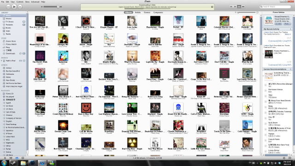Open Steam from the taskbar
Image resolution: width=295 pixels, height=166 pixels.
pyautogui.click(x=13, y=163)
